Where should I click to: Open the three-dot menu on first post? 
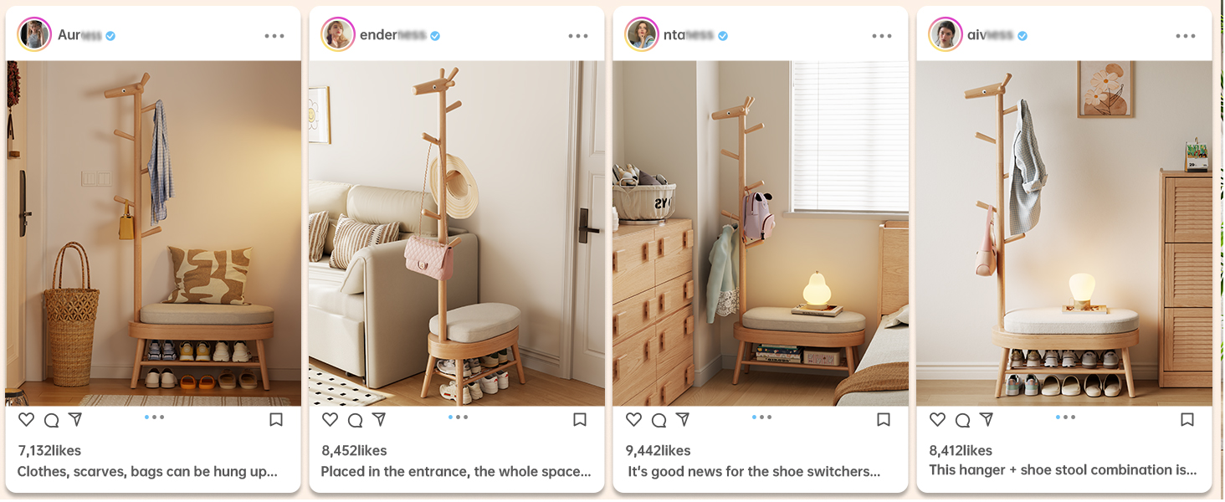pos(274,36)
